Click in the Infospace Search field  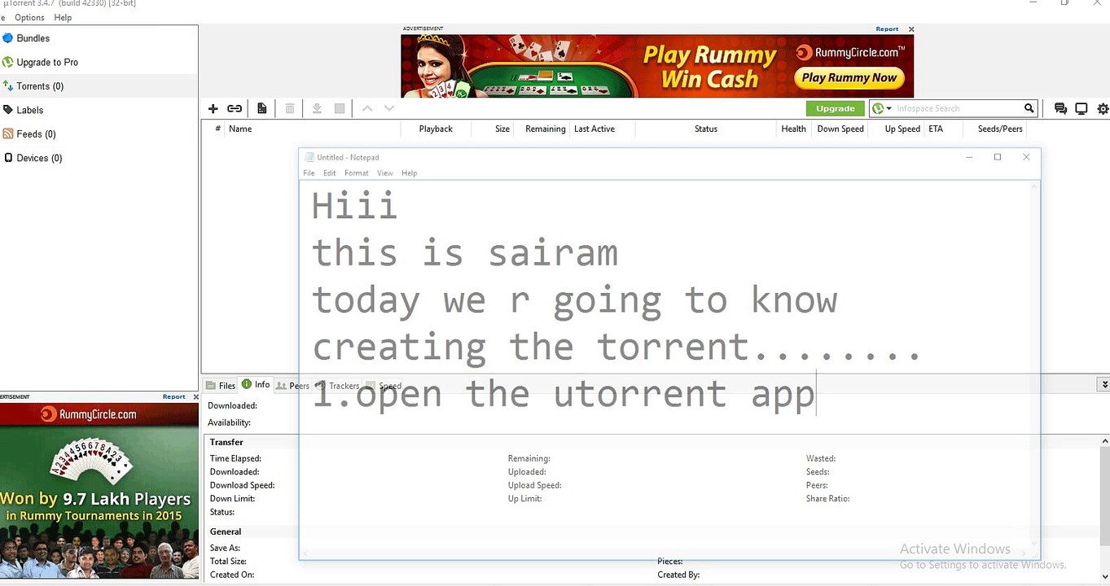point(958,108)
